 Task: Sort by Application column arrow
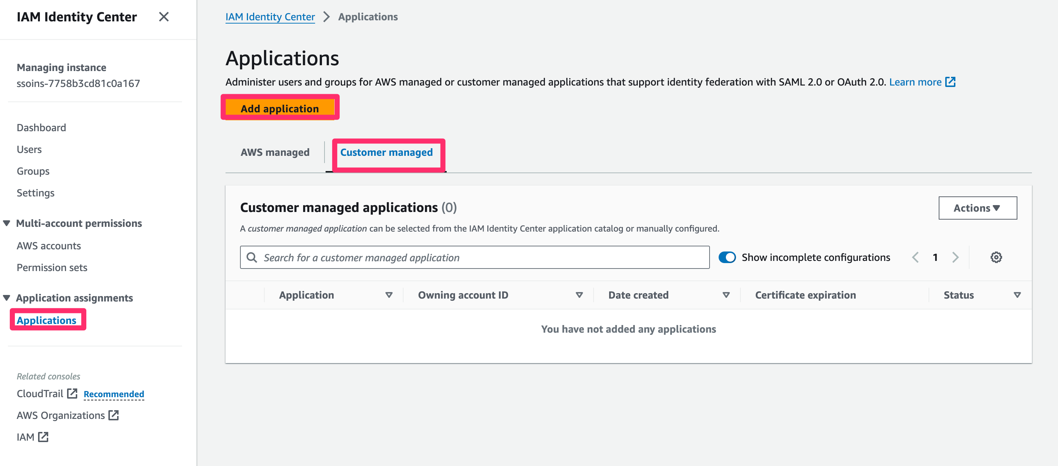point(389,295)
